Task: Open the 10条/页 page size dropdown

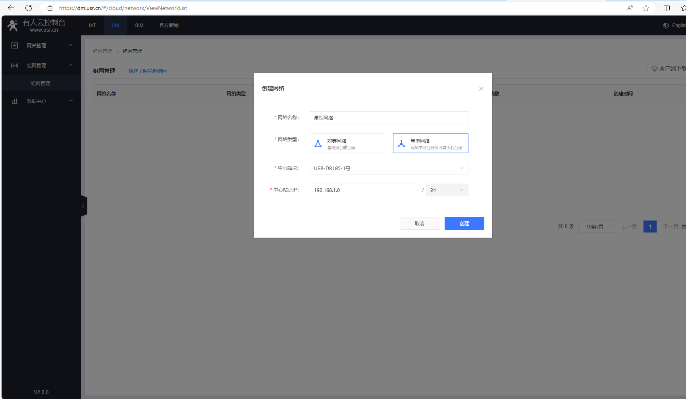Action: pos(598,227)
